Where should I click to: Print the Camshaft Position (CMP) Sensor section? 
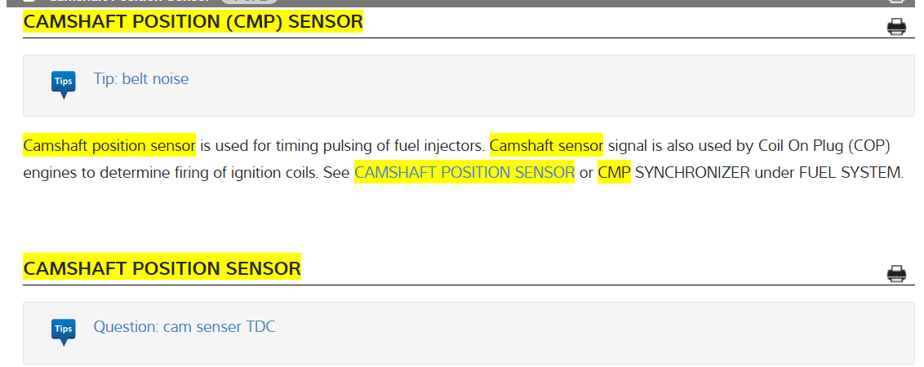coord(896,27)
